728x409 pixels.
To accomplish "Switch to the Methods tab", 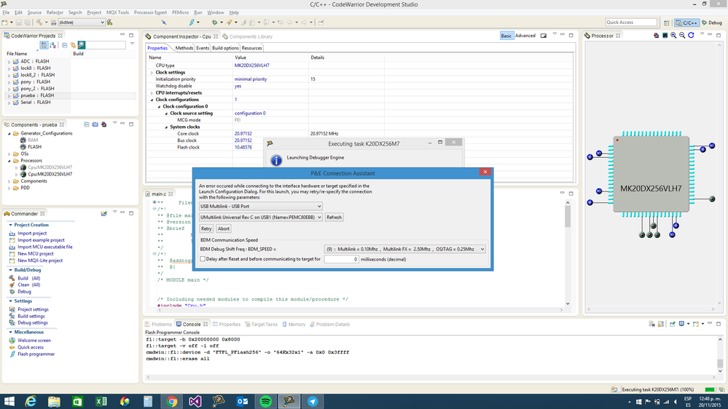I will click(x=184, y=48).
